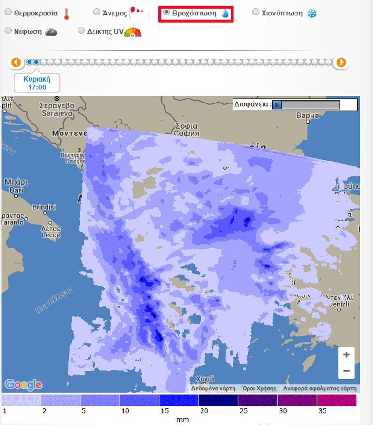
Task: Advance timeline with right orange arrow
Action: 341,62
